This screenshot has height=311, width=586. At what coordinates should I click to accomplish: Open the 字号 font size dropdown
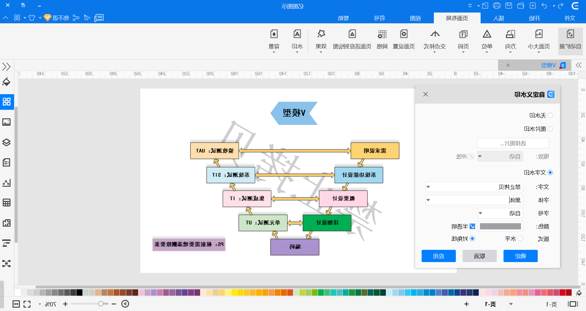500,213
